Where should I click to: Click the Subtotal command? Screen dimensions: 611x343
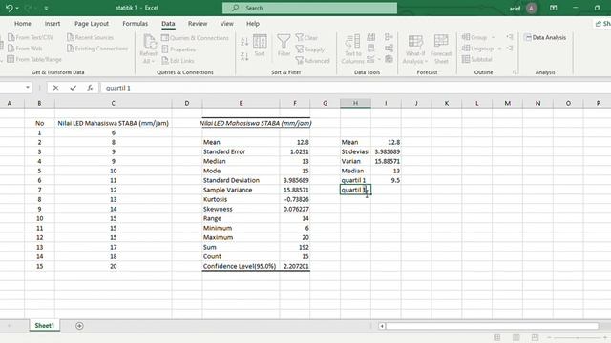pos(477,59)
